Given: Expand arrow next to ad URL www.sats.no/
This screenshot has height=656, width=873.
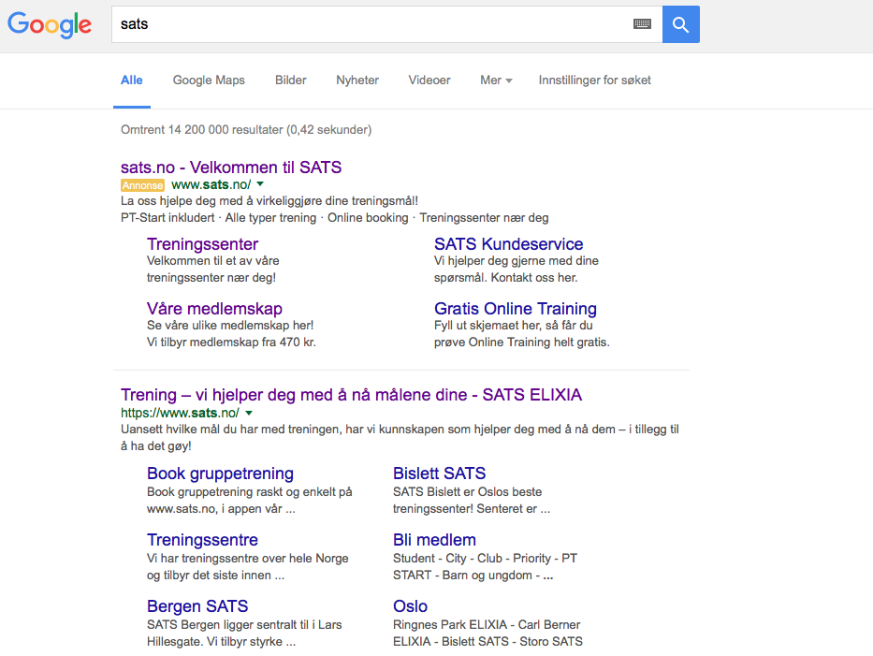Looking at the screenshot, I should pyautogui.click(x=260, y=183).
